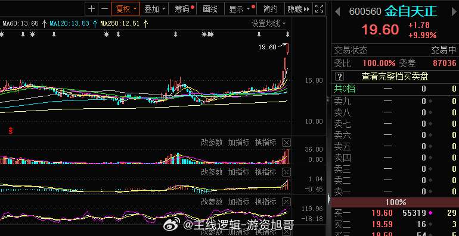Click 换指标 in MACD indicator panel
This screenshot has height=236, width=459.
pos(265,172)
